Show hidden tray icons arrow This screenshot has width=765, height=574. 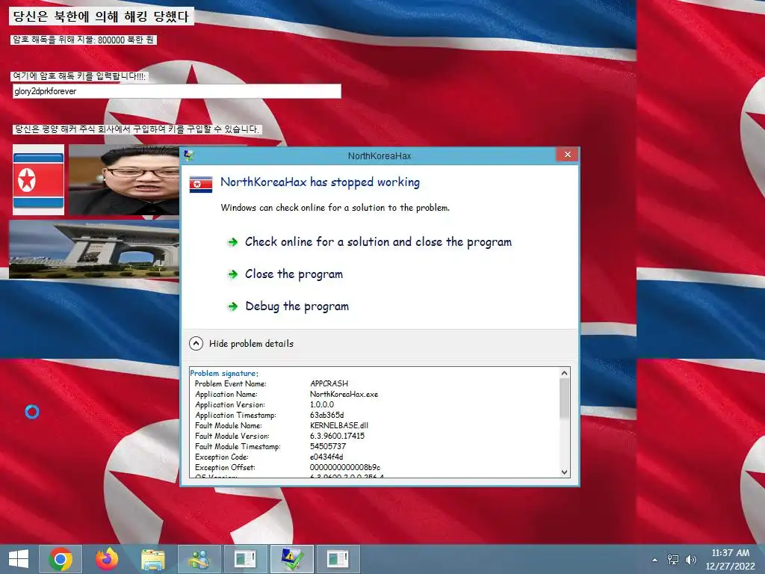click(654, 560)
